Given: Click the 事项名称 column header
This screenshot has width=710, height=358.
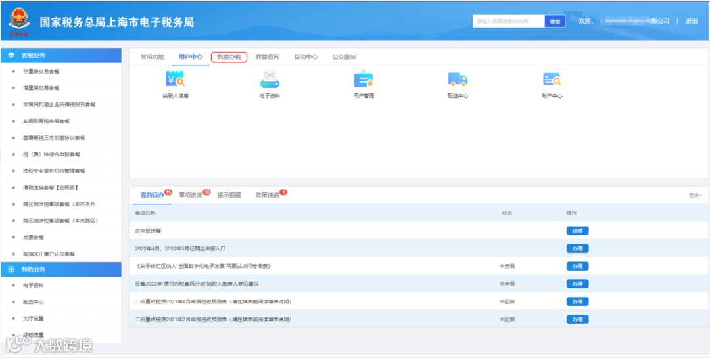Looking at the screenshot, I should pyautogui.click(x=145, y=213).
